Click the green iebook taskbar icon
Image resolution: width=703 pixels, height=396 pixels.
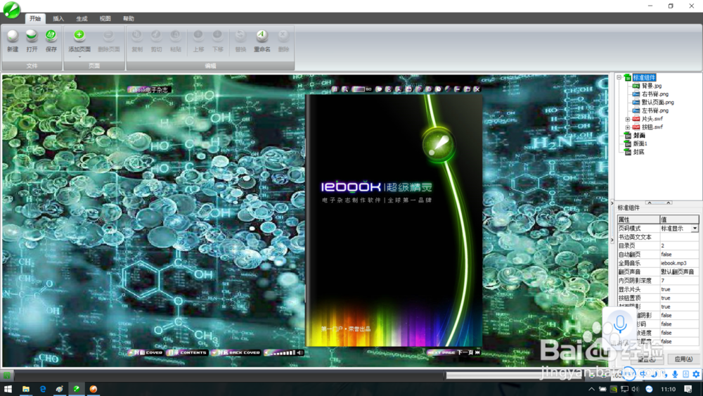coord(76,389)
